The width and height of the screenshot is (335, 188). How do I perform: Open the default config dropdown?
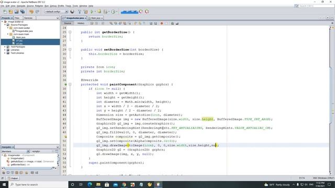pyautogui.click(x=56, y=11)
